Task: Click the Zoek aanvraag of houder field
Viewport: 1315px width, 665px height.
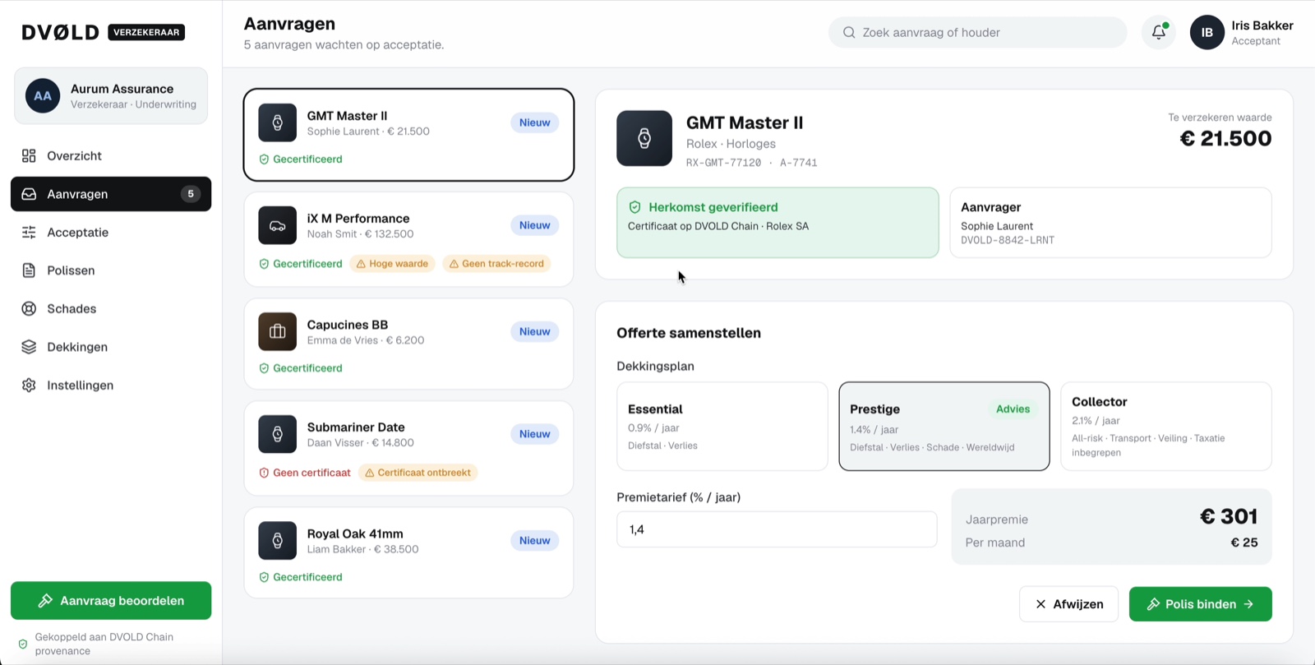Action: [978, 32]
